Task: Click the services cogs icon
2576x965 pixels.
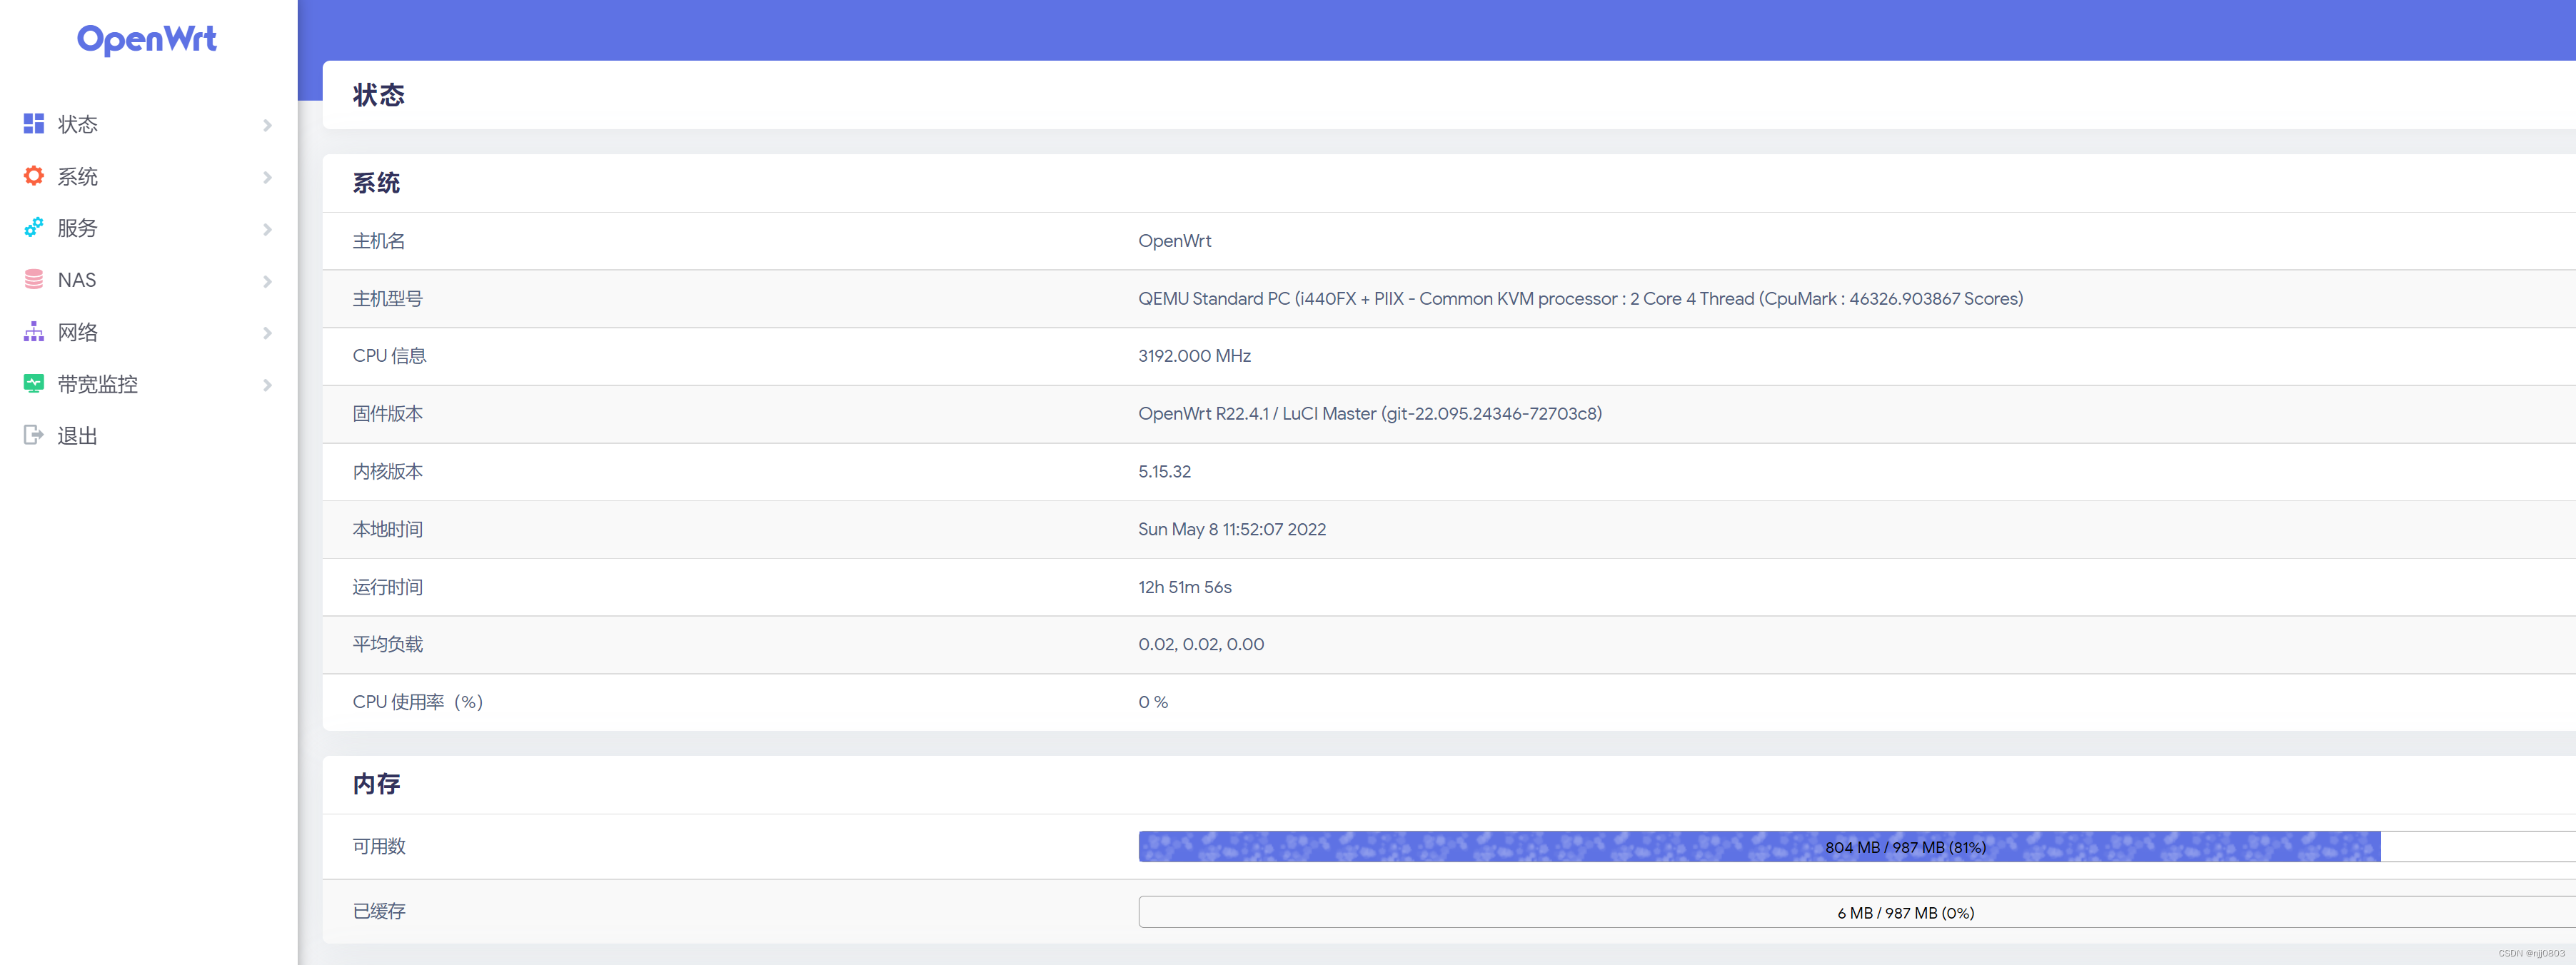Action: click(x=34, y=228)
